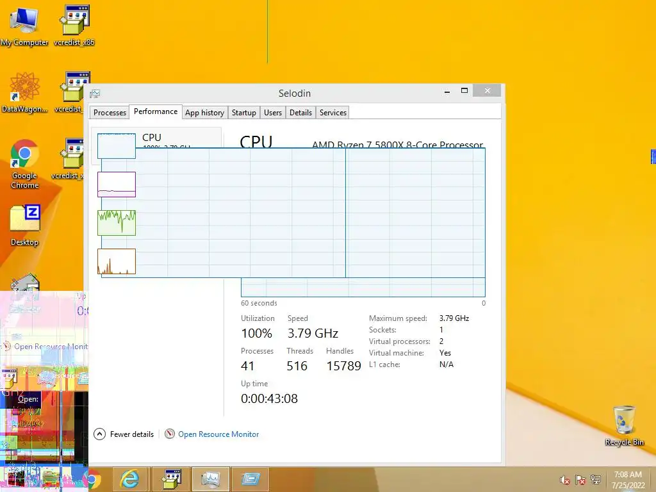
Task: Switch to Users tab
Action: coord(273,113)
